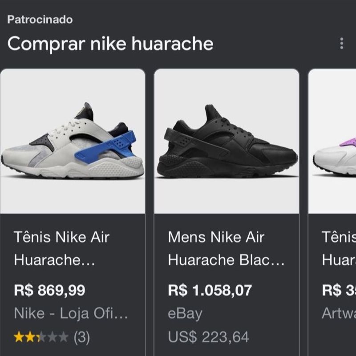Screen dimensions: 356x356
Task: Open the "Tênis Nike Air Huarache…" product title
Action: pos(61,248)
